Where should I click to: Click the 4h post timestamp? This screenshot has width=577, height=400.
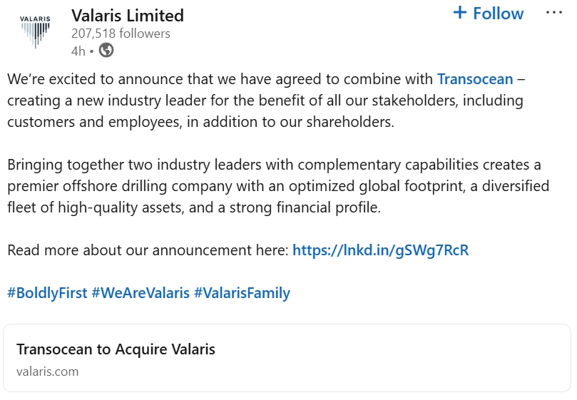[78, 51]
